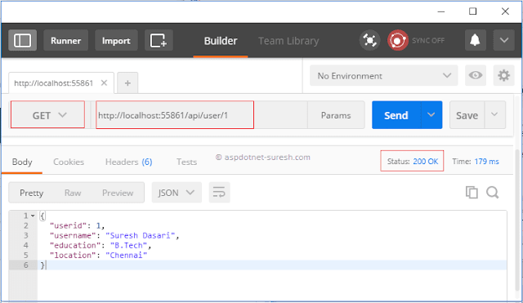Screen dimensions: 523x303
Task: Click the red sync status icon
Action: point(398,41)
